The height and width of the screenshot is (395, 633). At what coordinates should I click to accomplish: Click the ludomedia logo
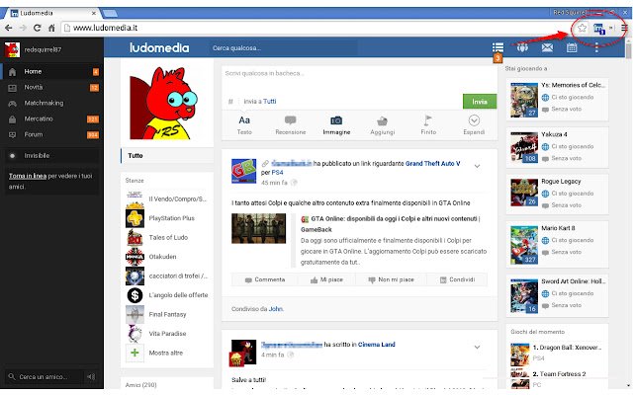click(159, 48)
